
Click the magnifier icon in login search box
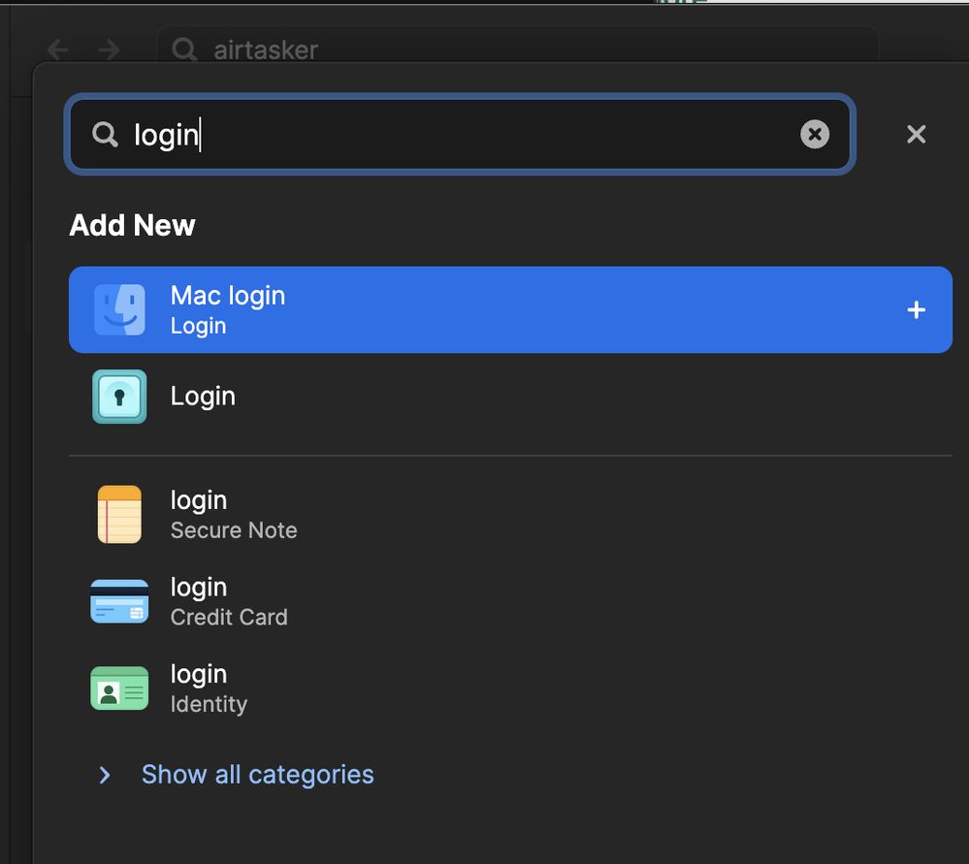tap(105, 135)
